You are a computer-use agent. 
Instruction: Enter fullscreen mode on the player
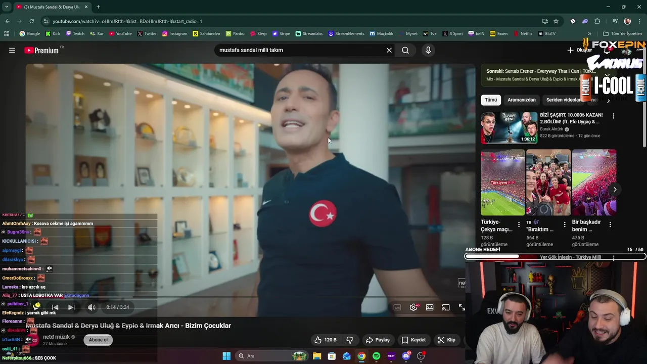pos(462,307)
